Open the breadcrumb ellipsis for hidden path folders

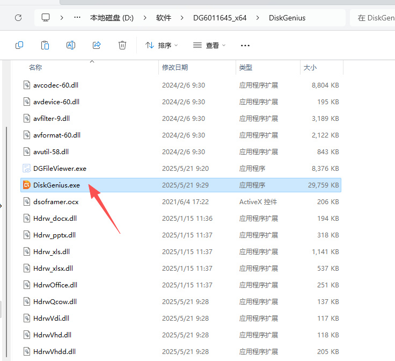[x=77, y=18]
